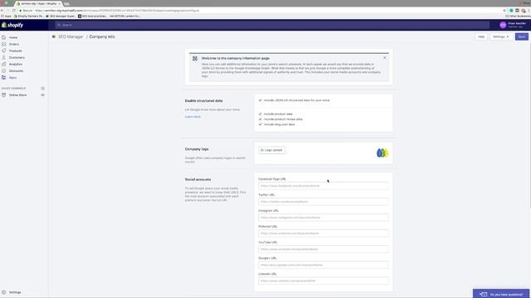Image resolution: width=531 pixels, height=298 pixels.
Task: Open the Learn more link
Action: (192, 117)
